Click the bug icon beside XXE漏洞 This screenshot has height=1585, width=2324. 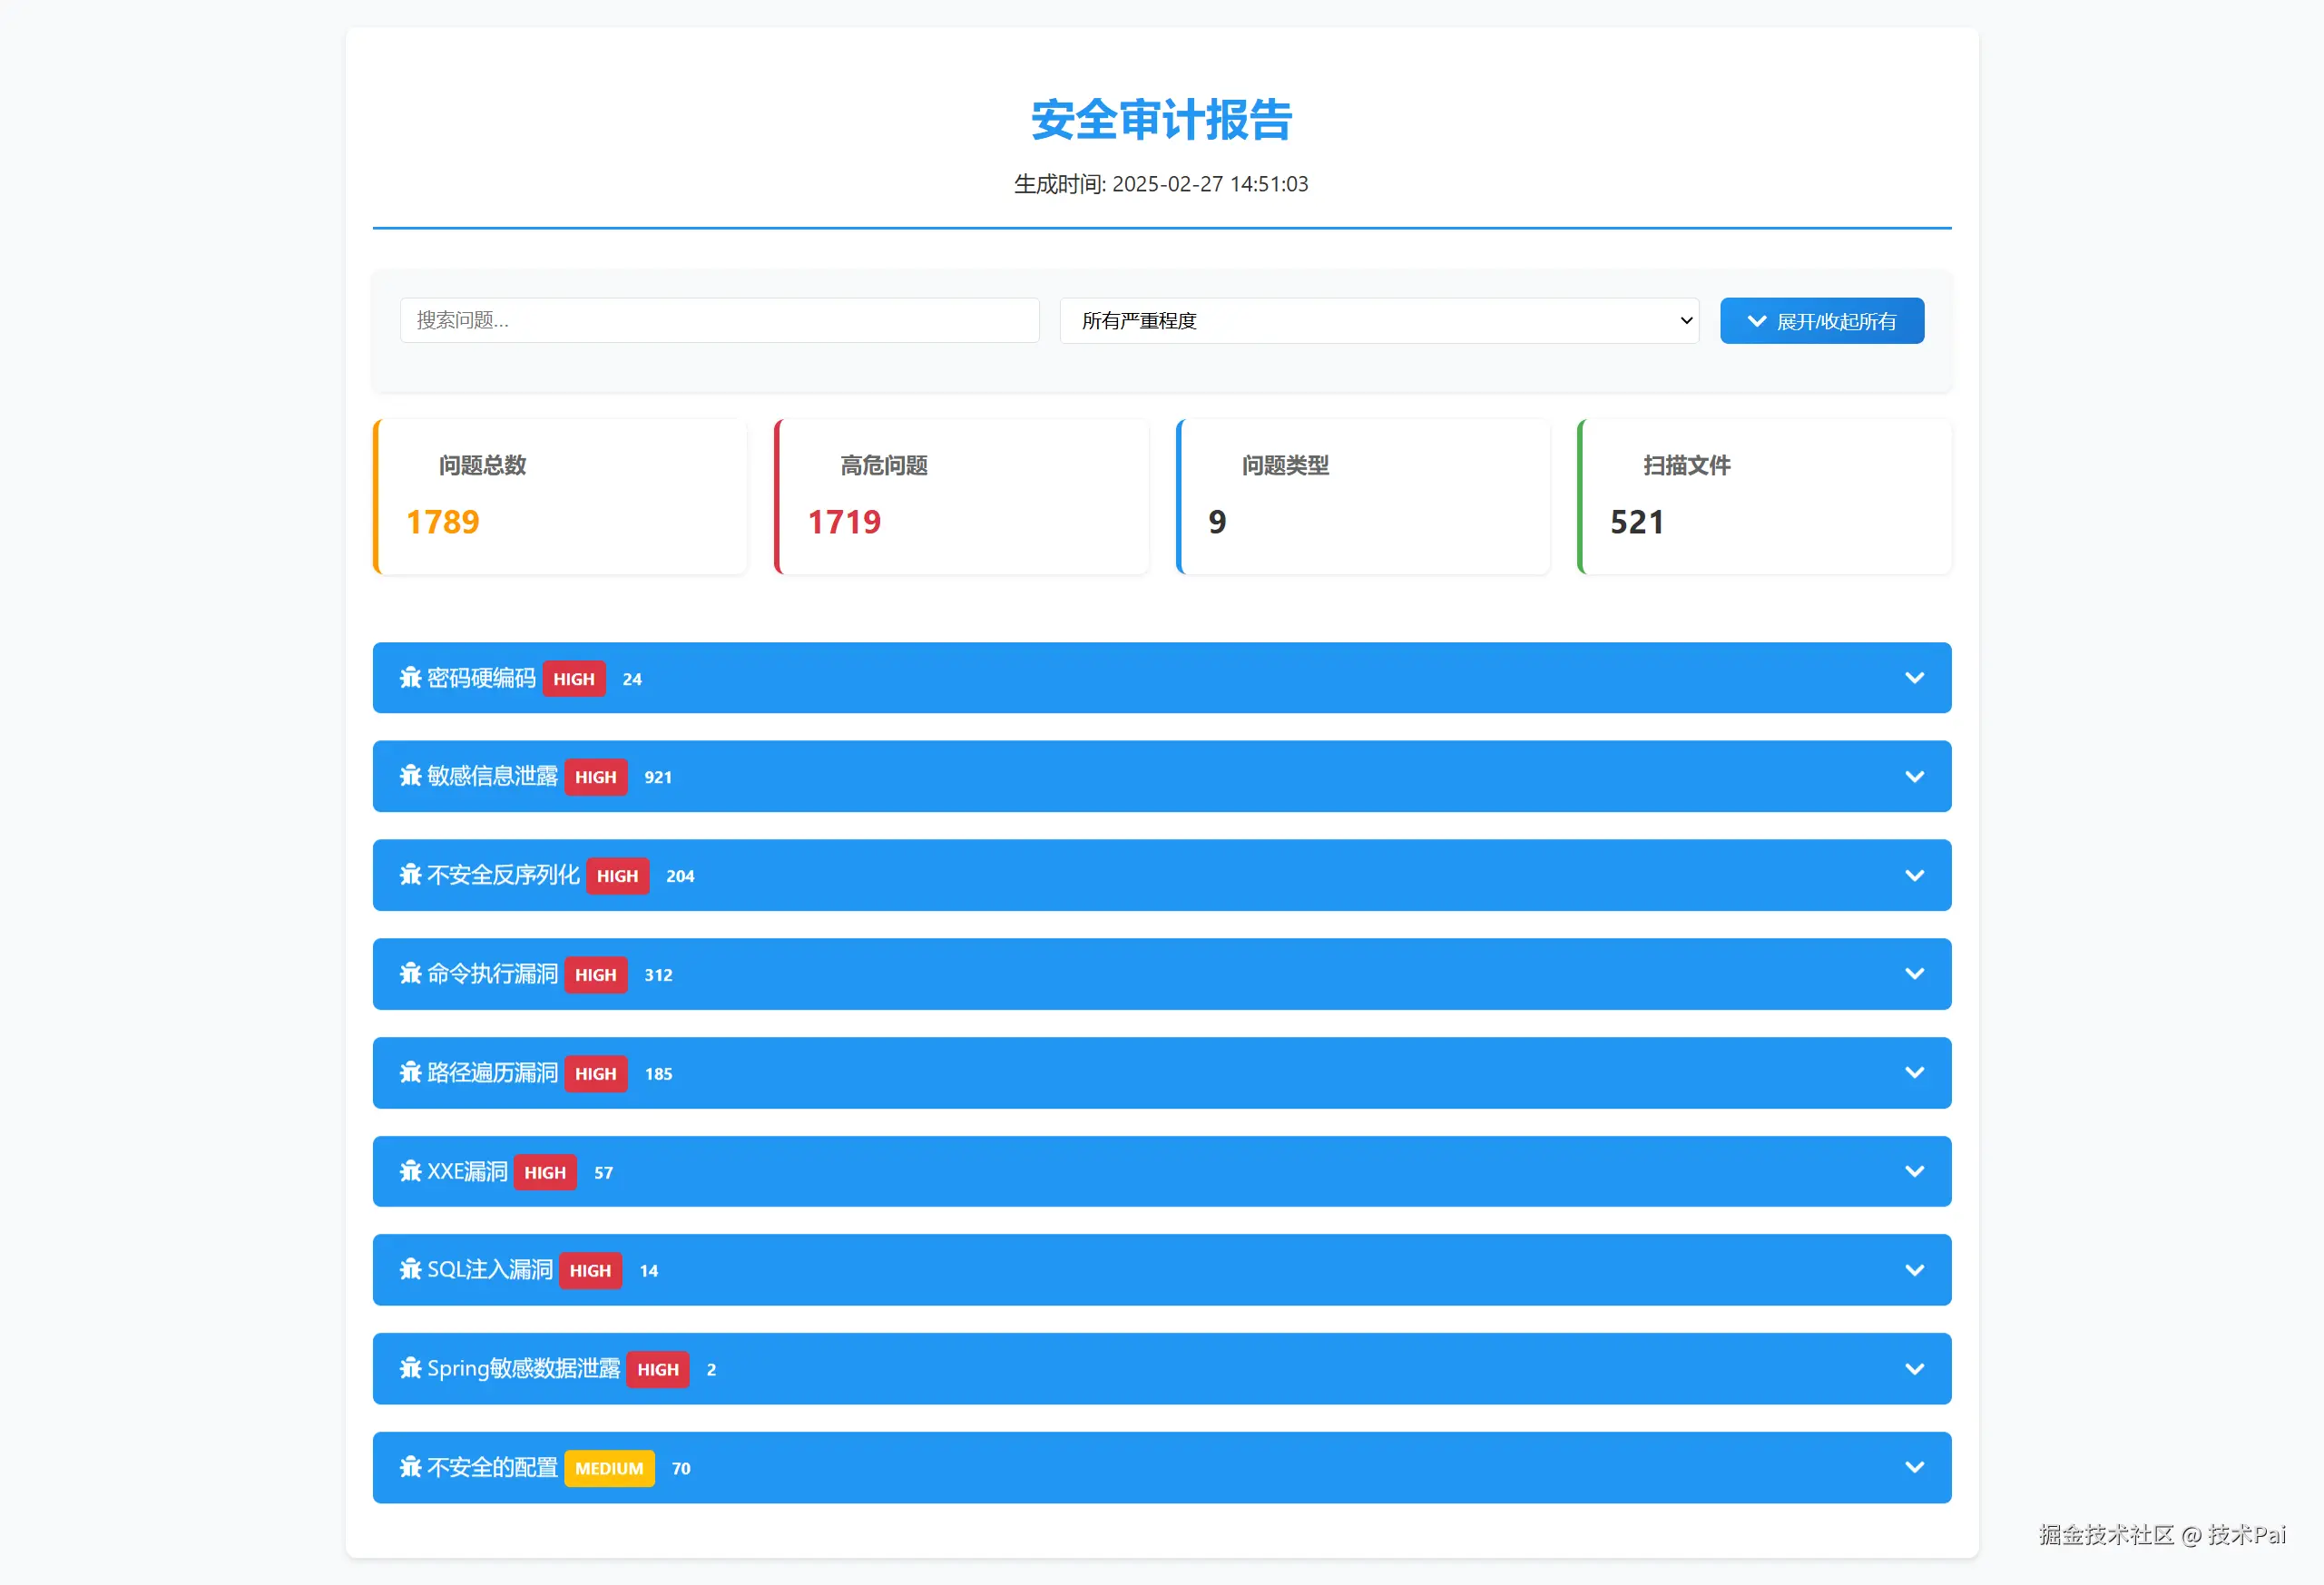point(410,1171)
